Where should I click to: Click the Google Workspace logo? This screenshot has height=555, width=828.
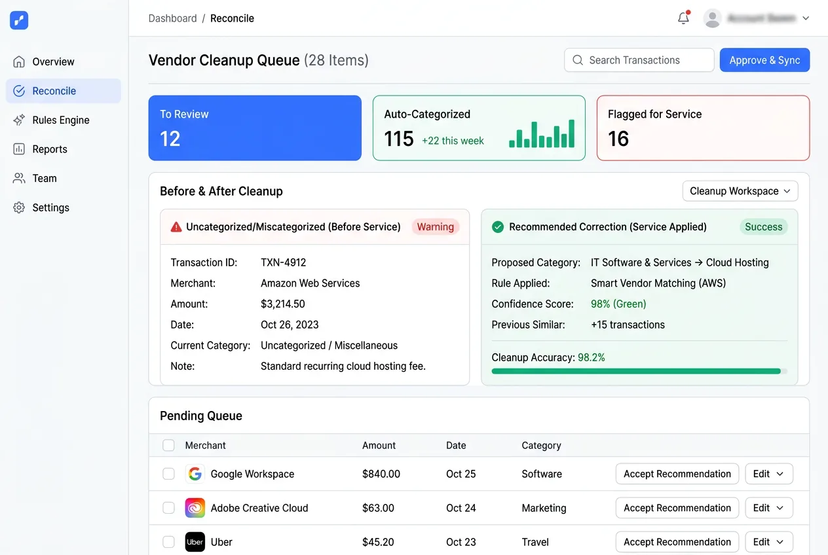(195, 474)
